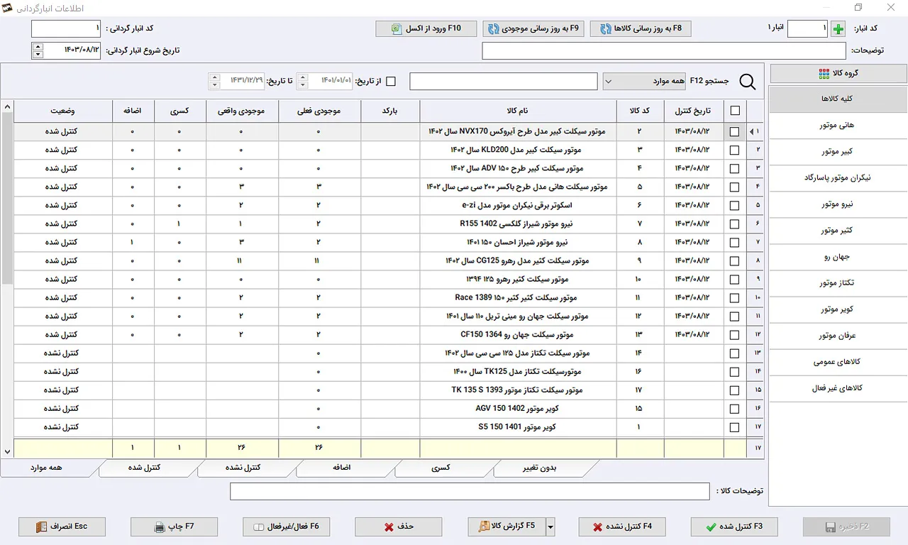Image resolution: width=908 pixels, height=545 pixels.
Task: Click the top توضیحات description field
Action: tap(664, 51)
